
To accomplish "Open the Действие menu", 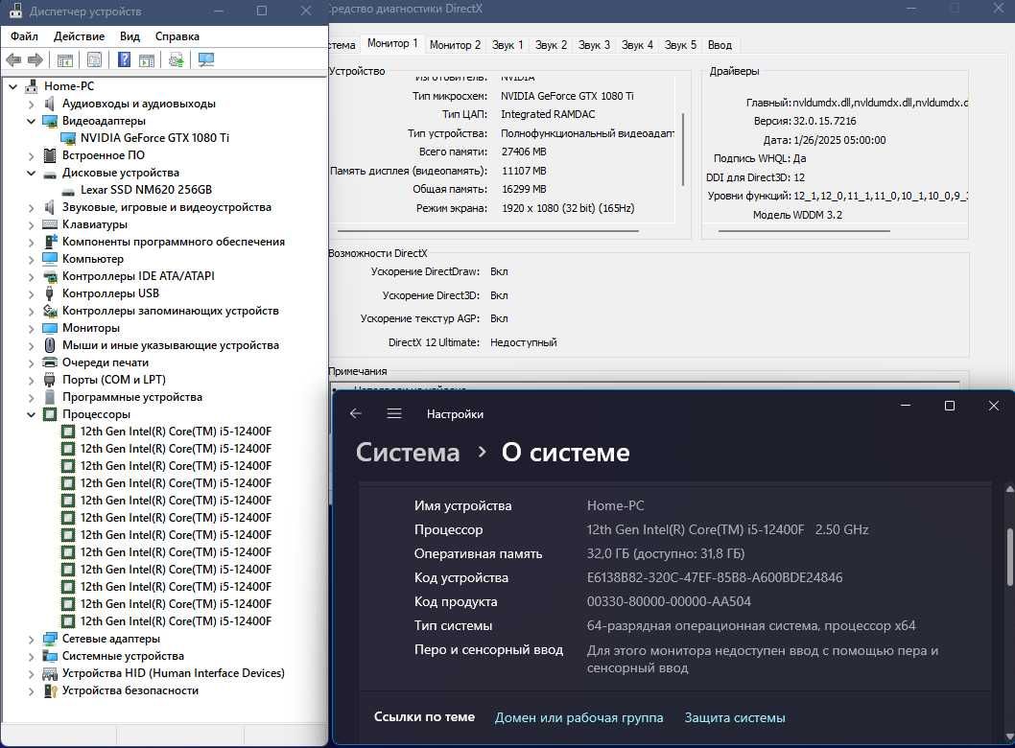I will point(79,36).
